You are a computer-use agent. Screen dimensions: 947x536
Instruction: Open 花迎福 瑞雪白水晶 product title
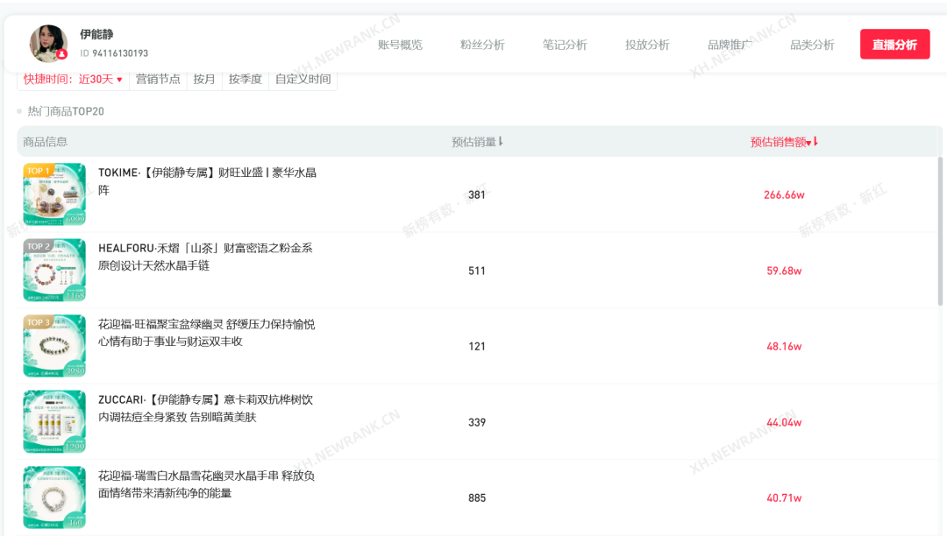tap(207, 484)
